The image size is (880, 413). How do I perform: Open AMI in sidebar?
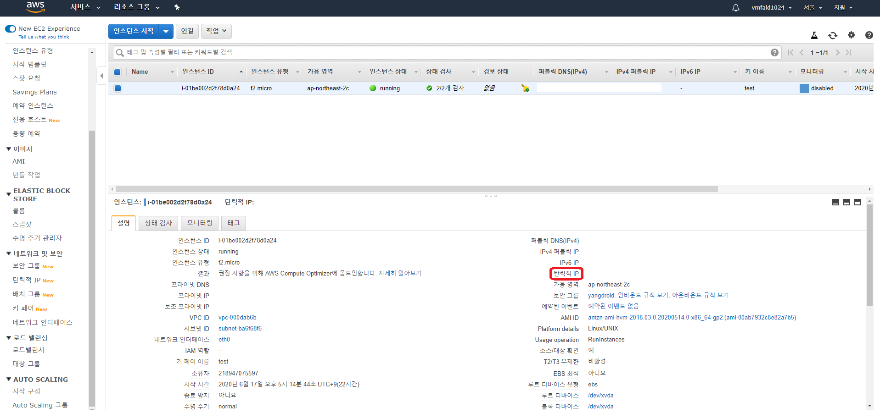click(19, 161)
